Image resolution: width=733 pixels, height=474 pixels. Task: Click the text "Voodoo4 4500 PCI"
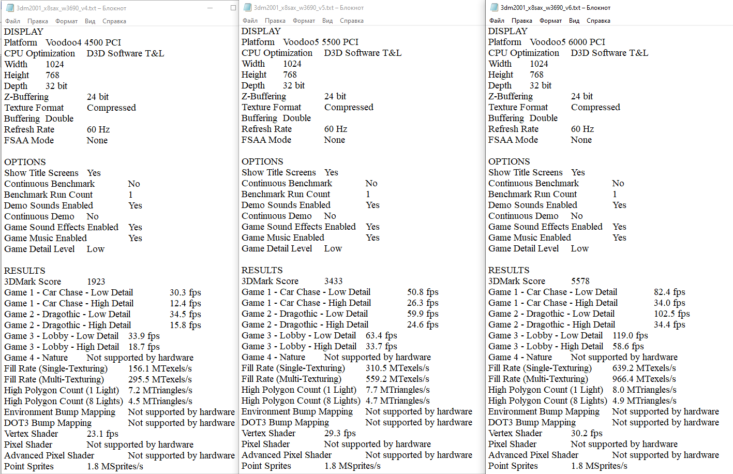coord(83,42)
